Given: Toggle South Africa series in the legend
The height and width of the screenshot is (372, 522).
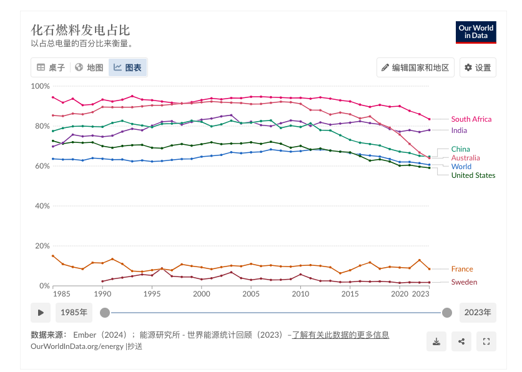Looking at the screenshot, I should tap(471, 119).
